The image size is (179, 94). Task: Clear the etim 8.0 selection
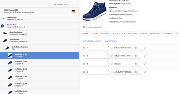[x=136, y=64]
